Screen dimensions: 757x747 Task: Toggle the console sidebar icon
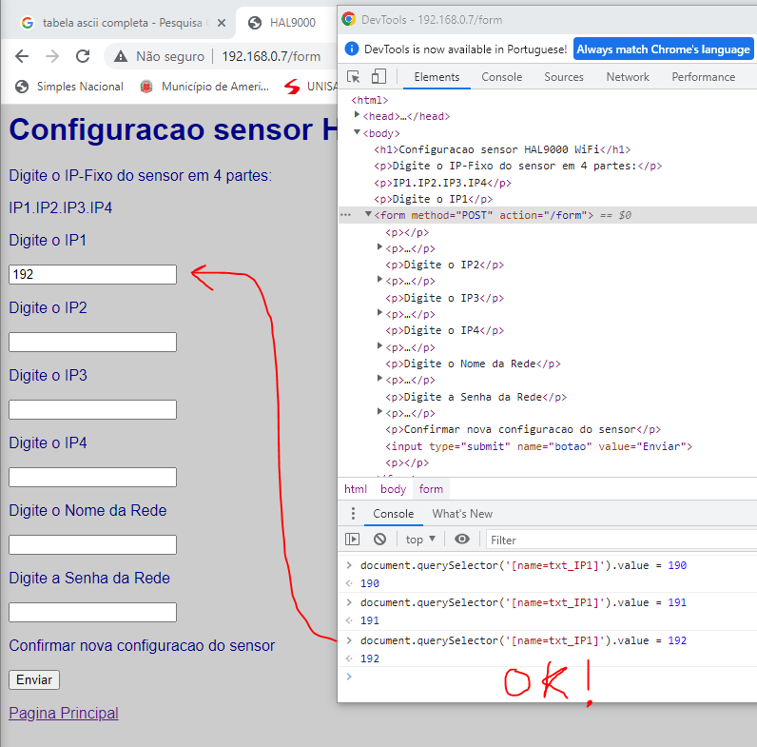353,540
